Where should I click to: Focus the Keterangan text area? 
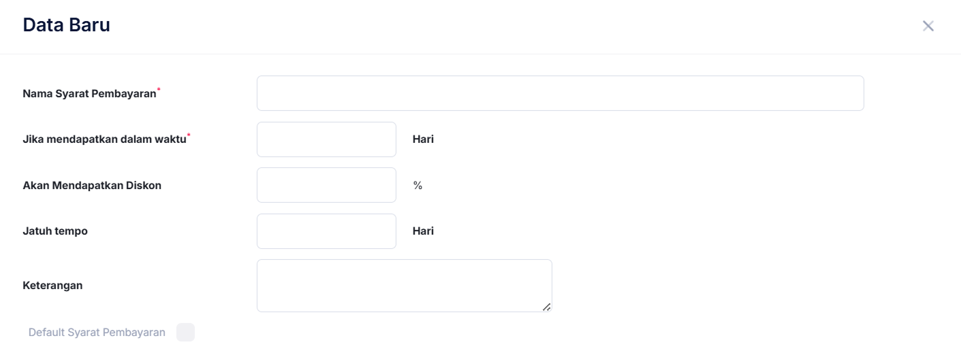coord(404,286)
